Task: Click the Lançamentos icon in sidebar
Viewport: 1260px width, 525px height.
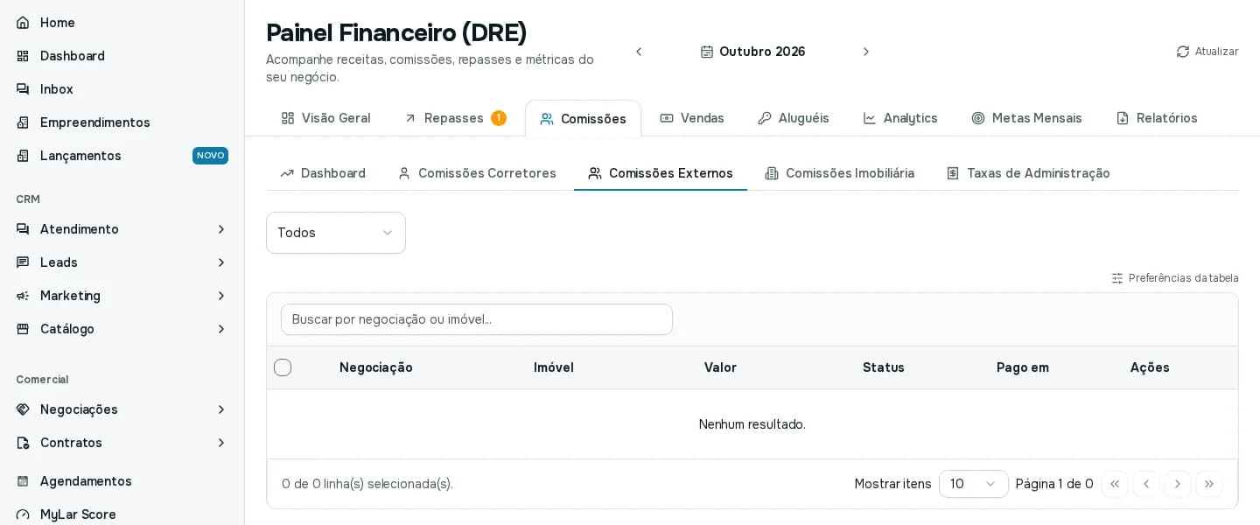Action: [23, 156]
